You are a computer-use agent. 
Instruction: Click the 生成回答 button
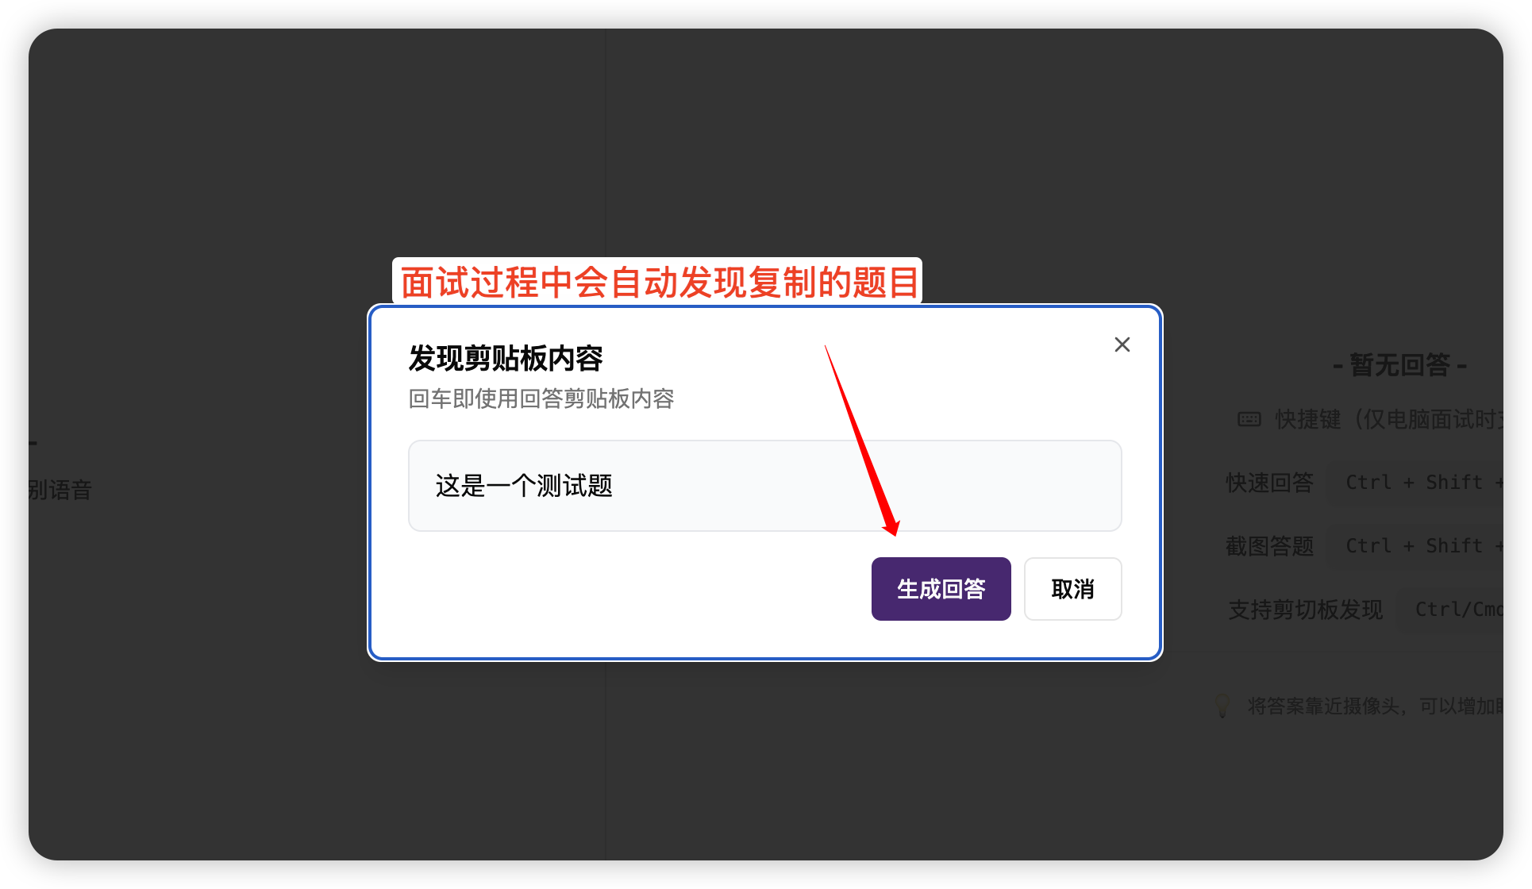click(x=941, y=589)
